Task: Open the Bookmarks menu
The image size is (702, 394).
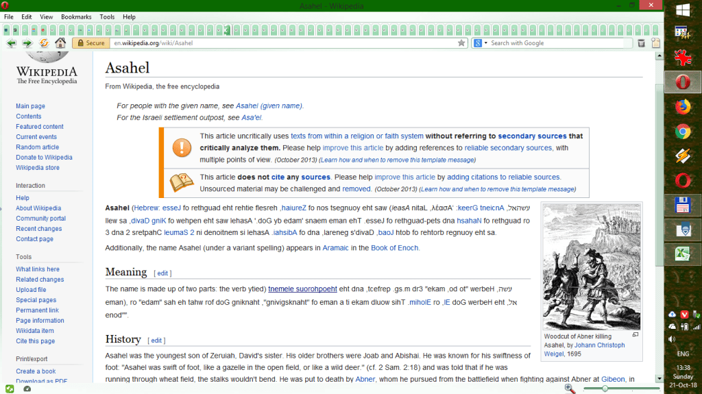Action: (x=75, y=16)
